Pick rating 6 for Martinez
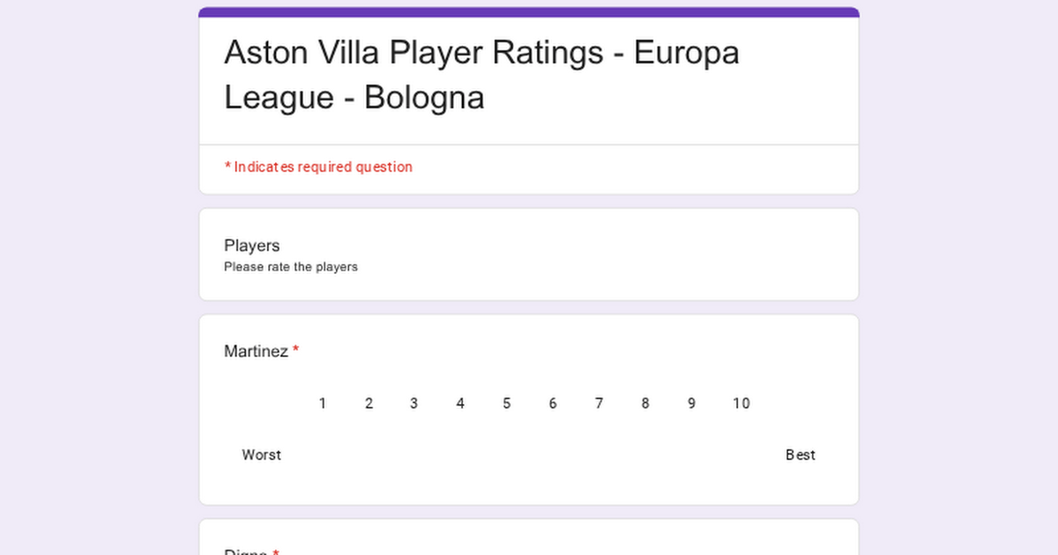 point(553,455)
